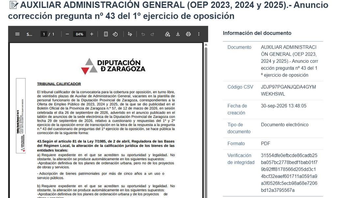The width and height of the screenshot is (337, 198).
Task: Save the PDF to Drive icon
Action: pyautogui.click(x=168, y=34)
